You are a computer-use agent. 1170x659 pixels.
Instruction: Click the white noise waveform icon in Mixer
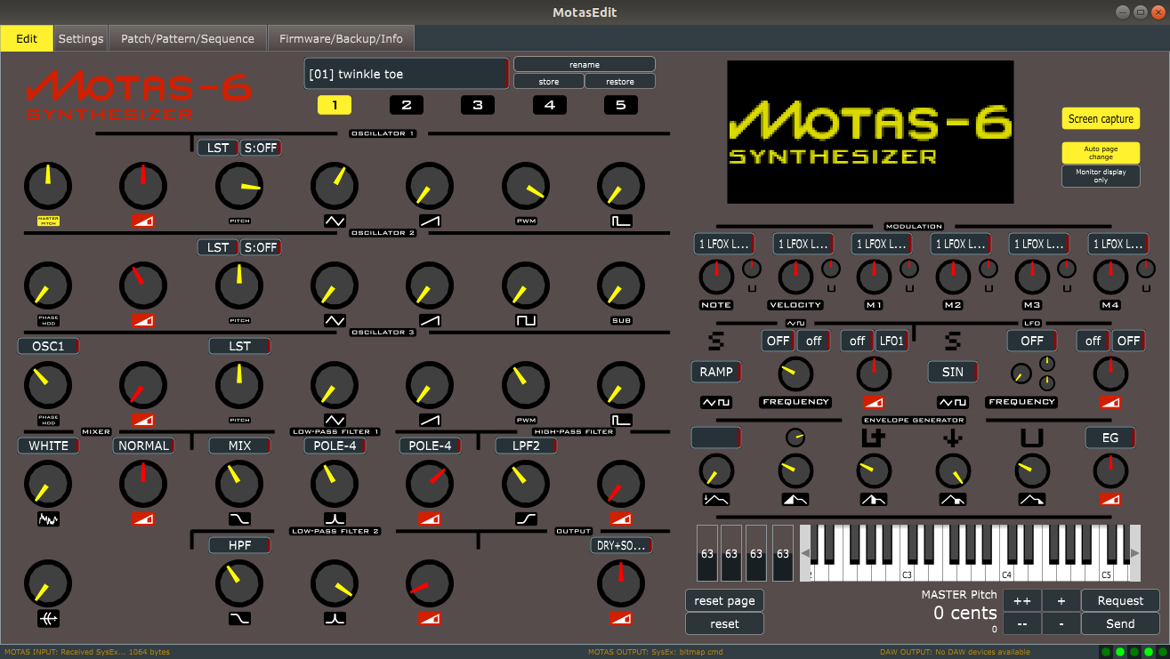point(48,518)
